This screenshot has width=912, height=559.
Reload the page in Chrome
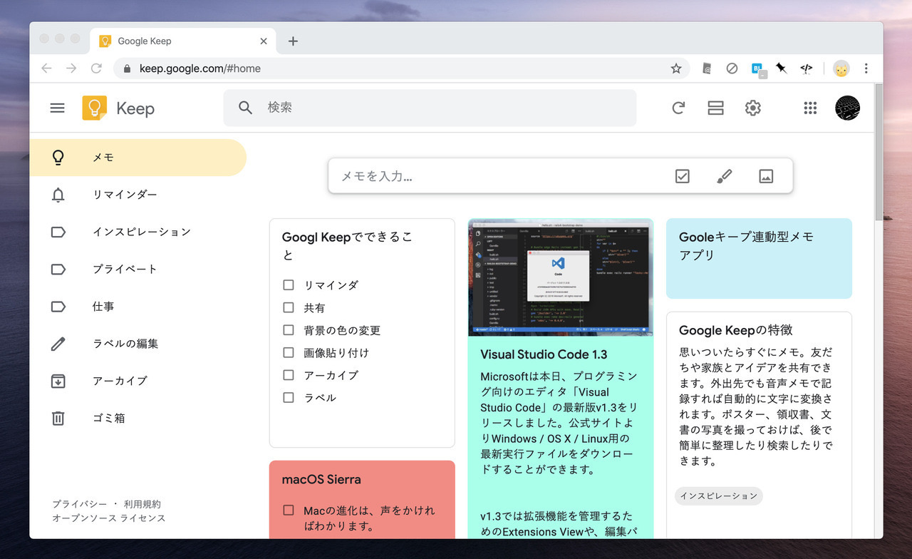click(96, 68)
